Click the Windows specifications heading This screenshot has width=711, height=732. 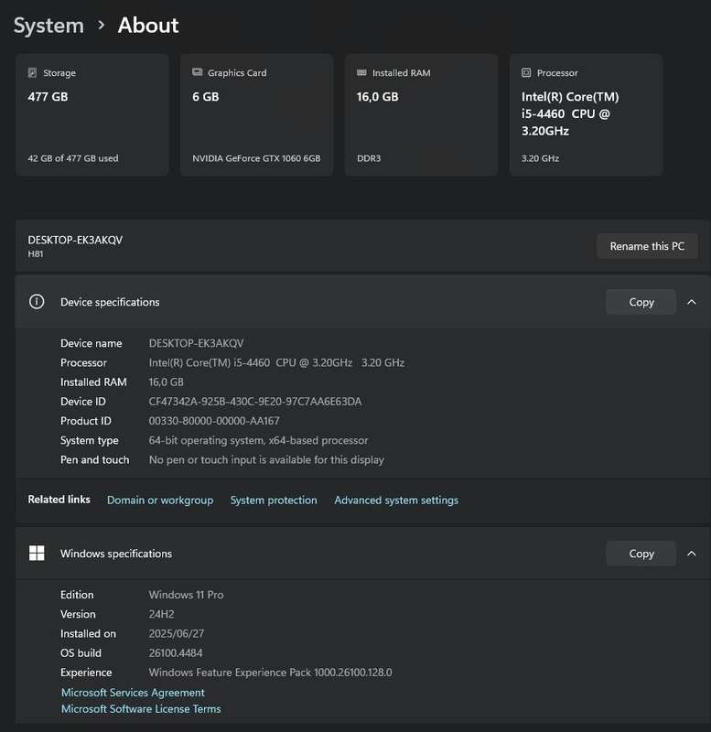pyautogui.click(x=116, y=554)
